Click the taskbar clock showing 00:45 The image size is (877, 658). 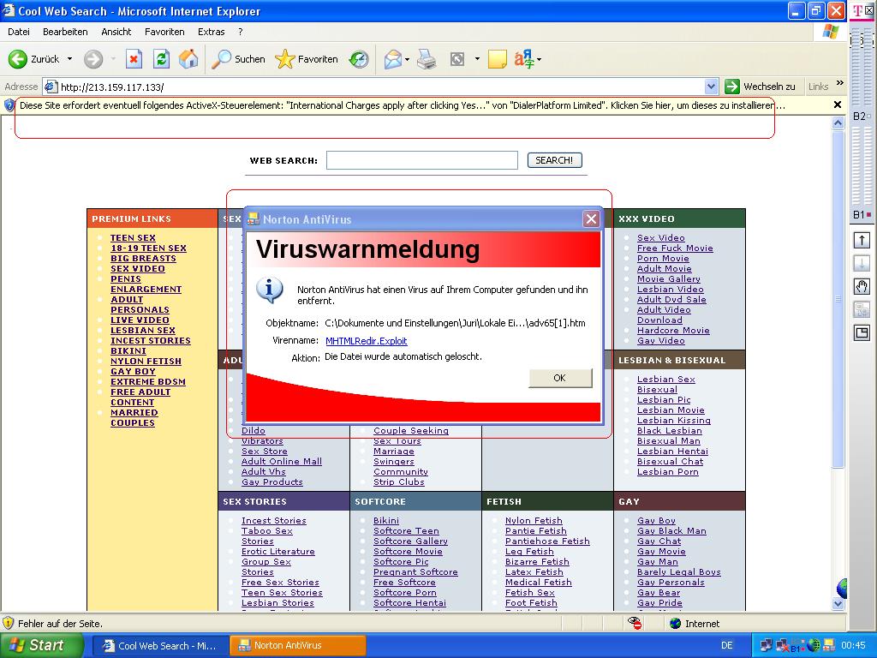(x=854, y=646)
